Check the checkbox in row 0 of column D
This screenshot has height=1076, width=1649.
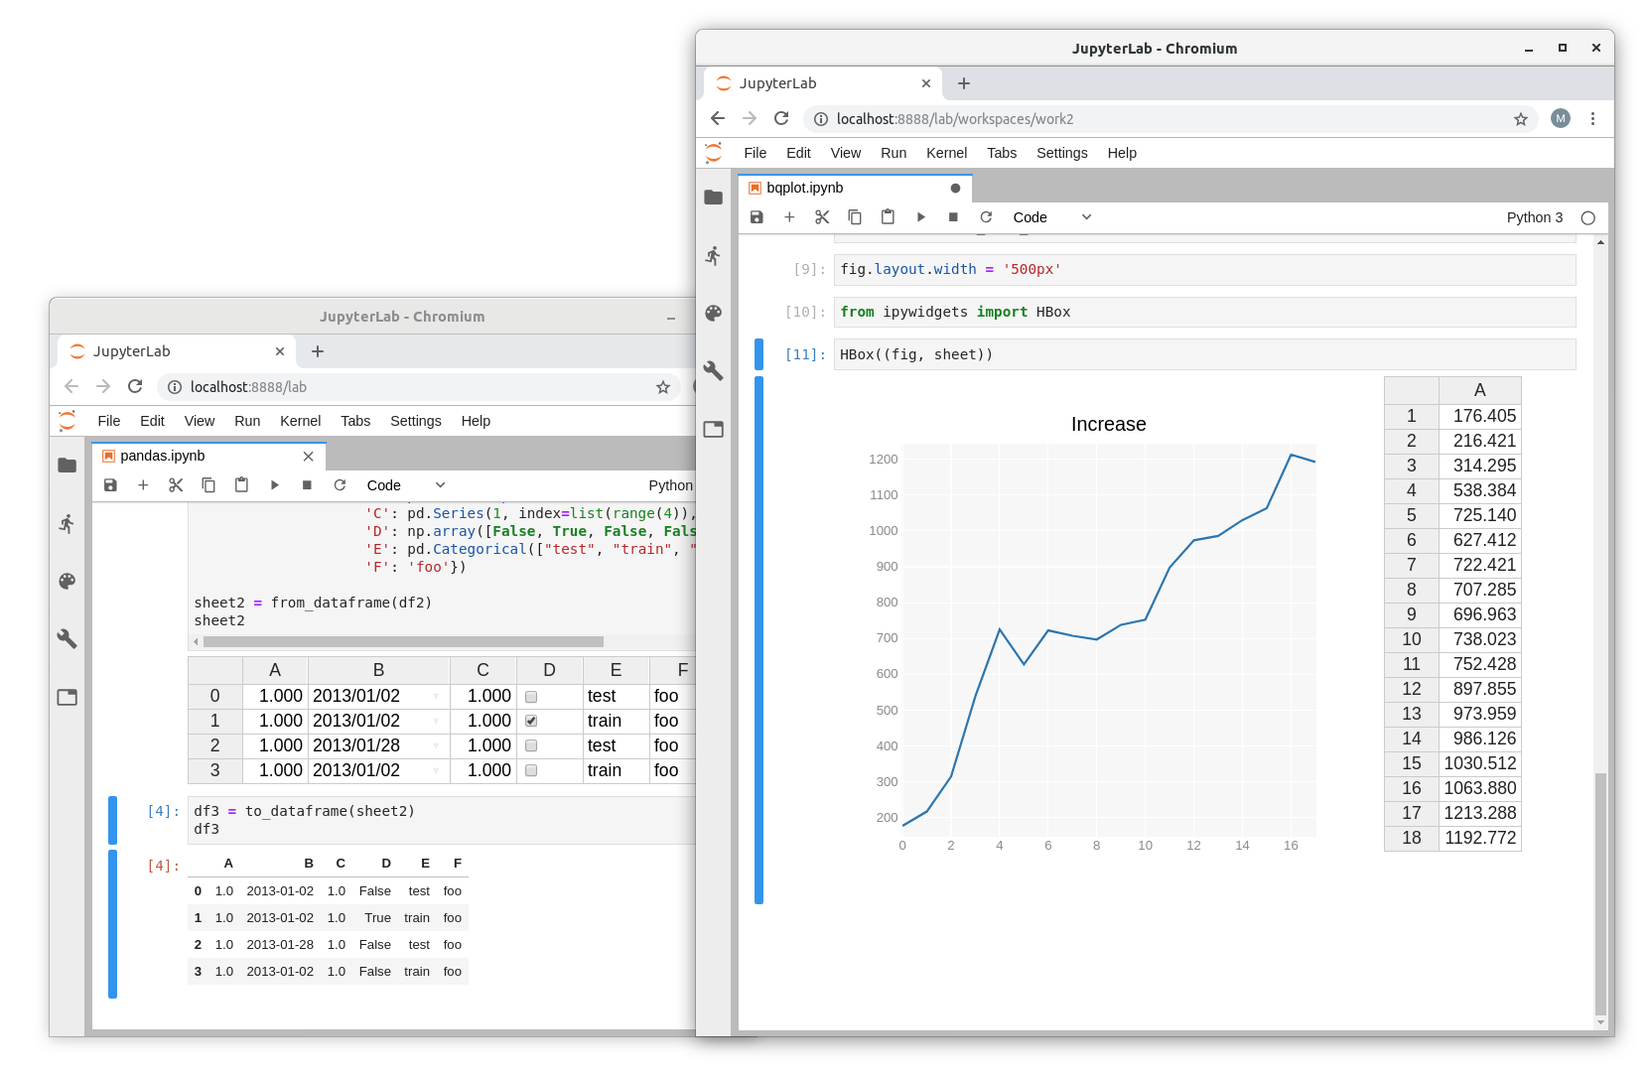coord(531,696)
